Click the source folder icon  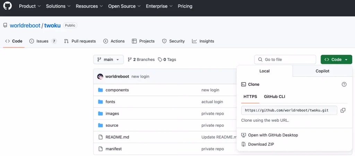click(101, 125)
